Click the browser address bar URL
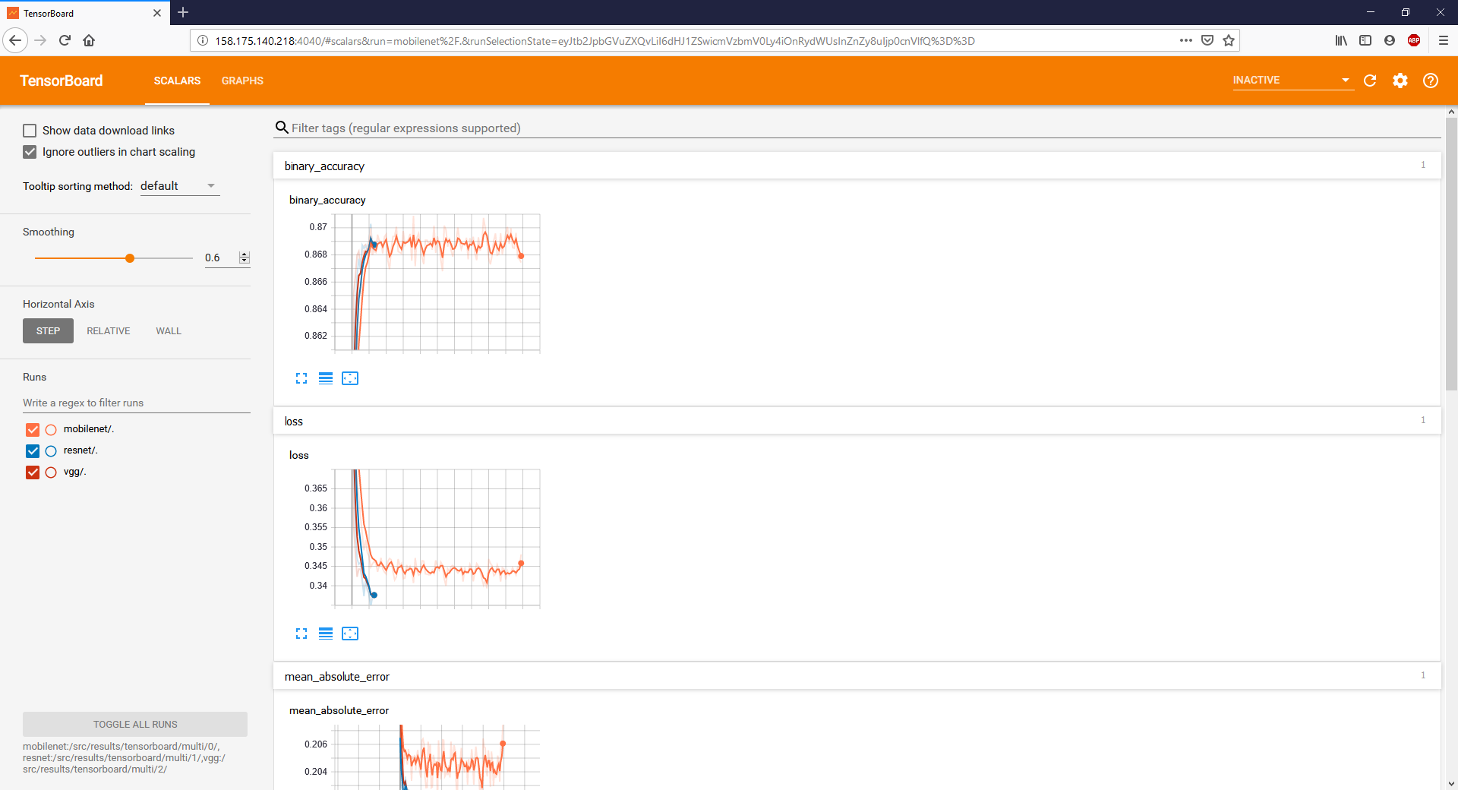Image resolution: width=1458 pixels, height=790 pixels. (x=595, y=41)
